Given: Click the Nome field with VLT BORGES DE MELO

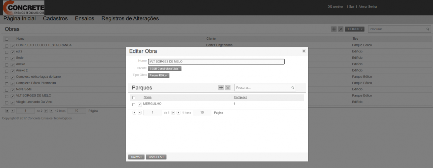Looking at the screenshot, I should 216,61.
